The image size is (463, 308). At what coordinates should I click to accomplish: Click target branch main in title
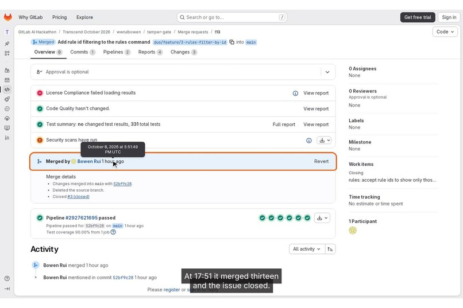[x=251, y=42]
